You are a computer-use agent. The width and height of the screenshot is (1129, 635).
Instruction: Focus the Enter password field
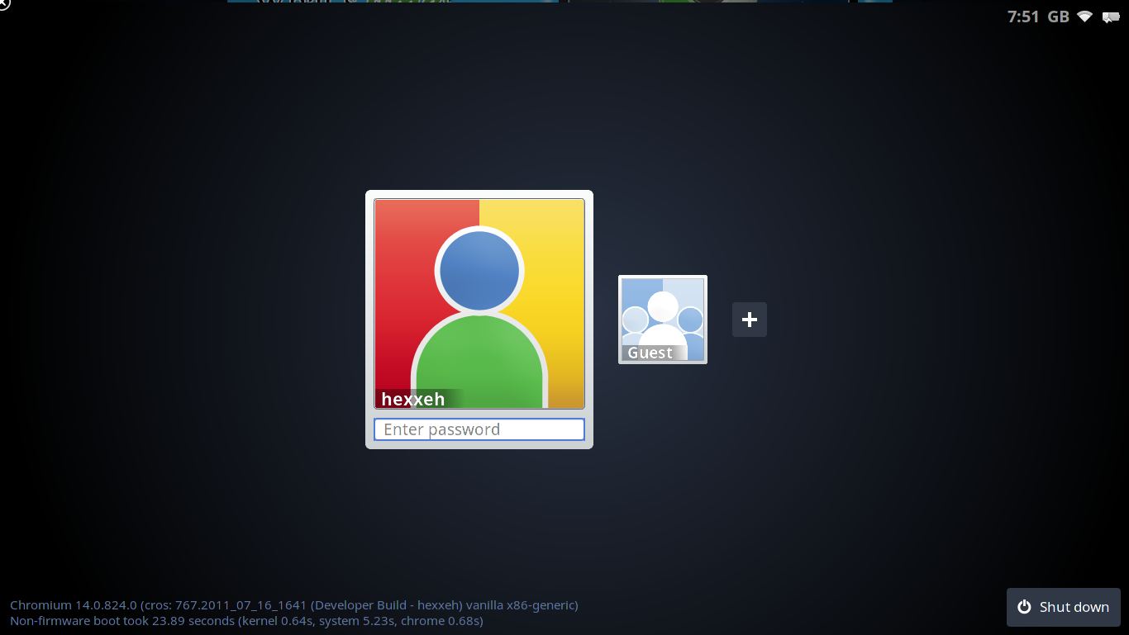[x=479, y=429]
